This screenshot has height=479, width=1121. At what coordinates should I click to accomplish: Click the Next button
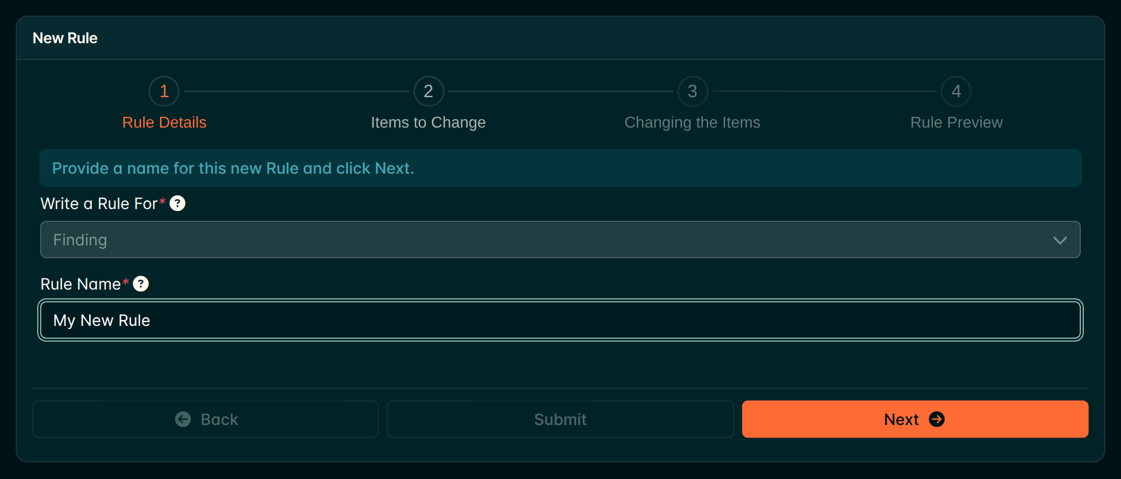(x=915, y=419)
